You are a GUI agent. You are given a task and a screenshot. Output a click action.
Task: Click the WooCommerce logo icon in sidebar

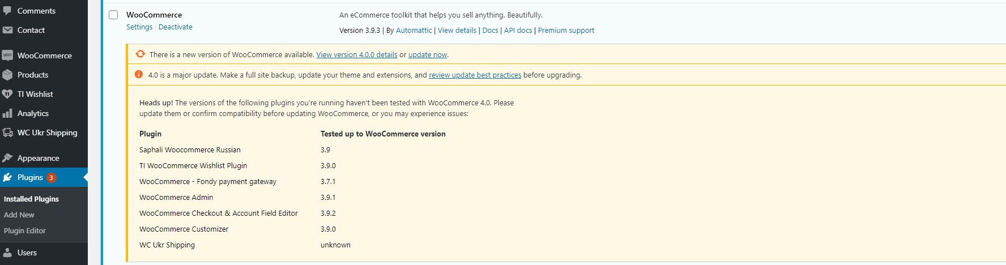[7, 55]
